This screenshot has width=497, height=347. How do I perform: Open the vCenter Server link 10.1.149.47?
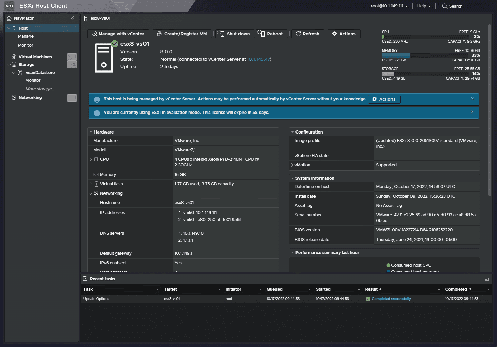[x=258, y=59]
